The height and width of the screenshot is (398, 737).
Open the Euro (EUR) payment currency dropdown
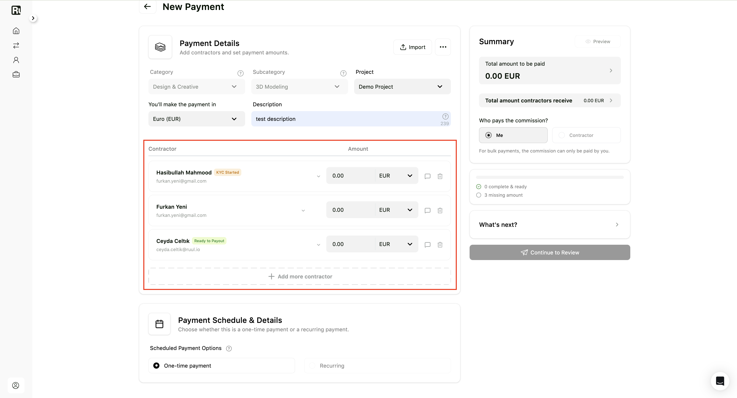click(x=197, y=119)
